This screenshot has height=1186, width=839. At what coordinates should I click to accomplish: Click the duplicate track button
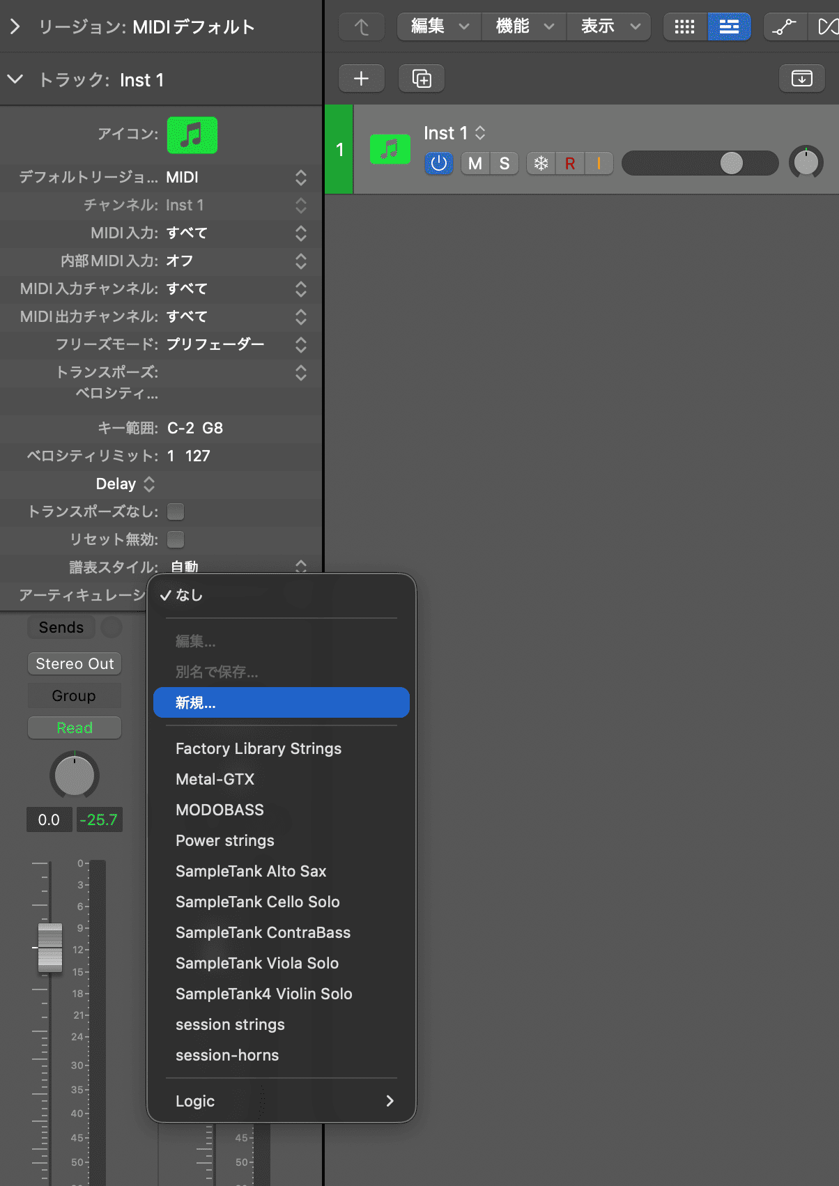coord(422,78)
